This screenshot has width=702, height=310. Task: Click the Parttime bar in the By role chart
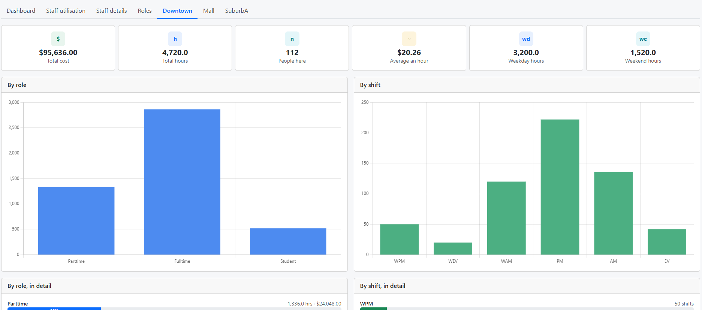tap(76, 221)
